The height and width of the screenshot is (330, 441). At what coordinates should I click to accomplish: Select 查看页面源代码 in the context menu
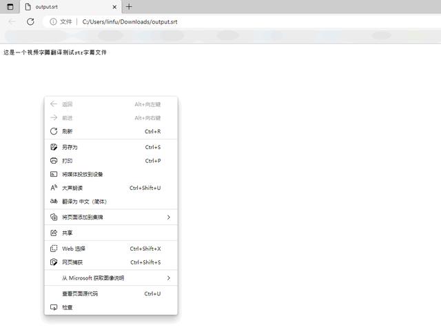(x=80, y=293)
